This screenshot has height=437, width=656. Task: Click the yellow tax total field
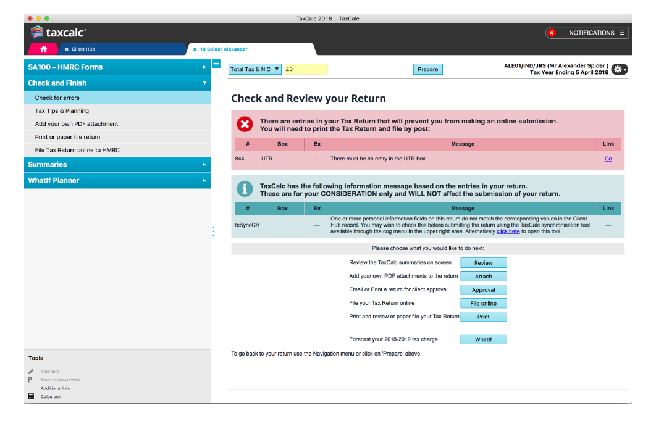click(x=305, y=69)
